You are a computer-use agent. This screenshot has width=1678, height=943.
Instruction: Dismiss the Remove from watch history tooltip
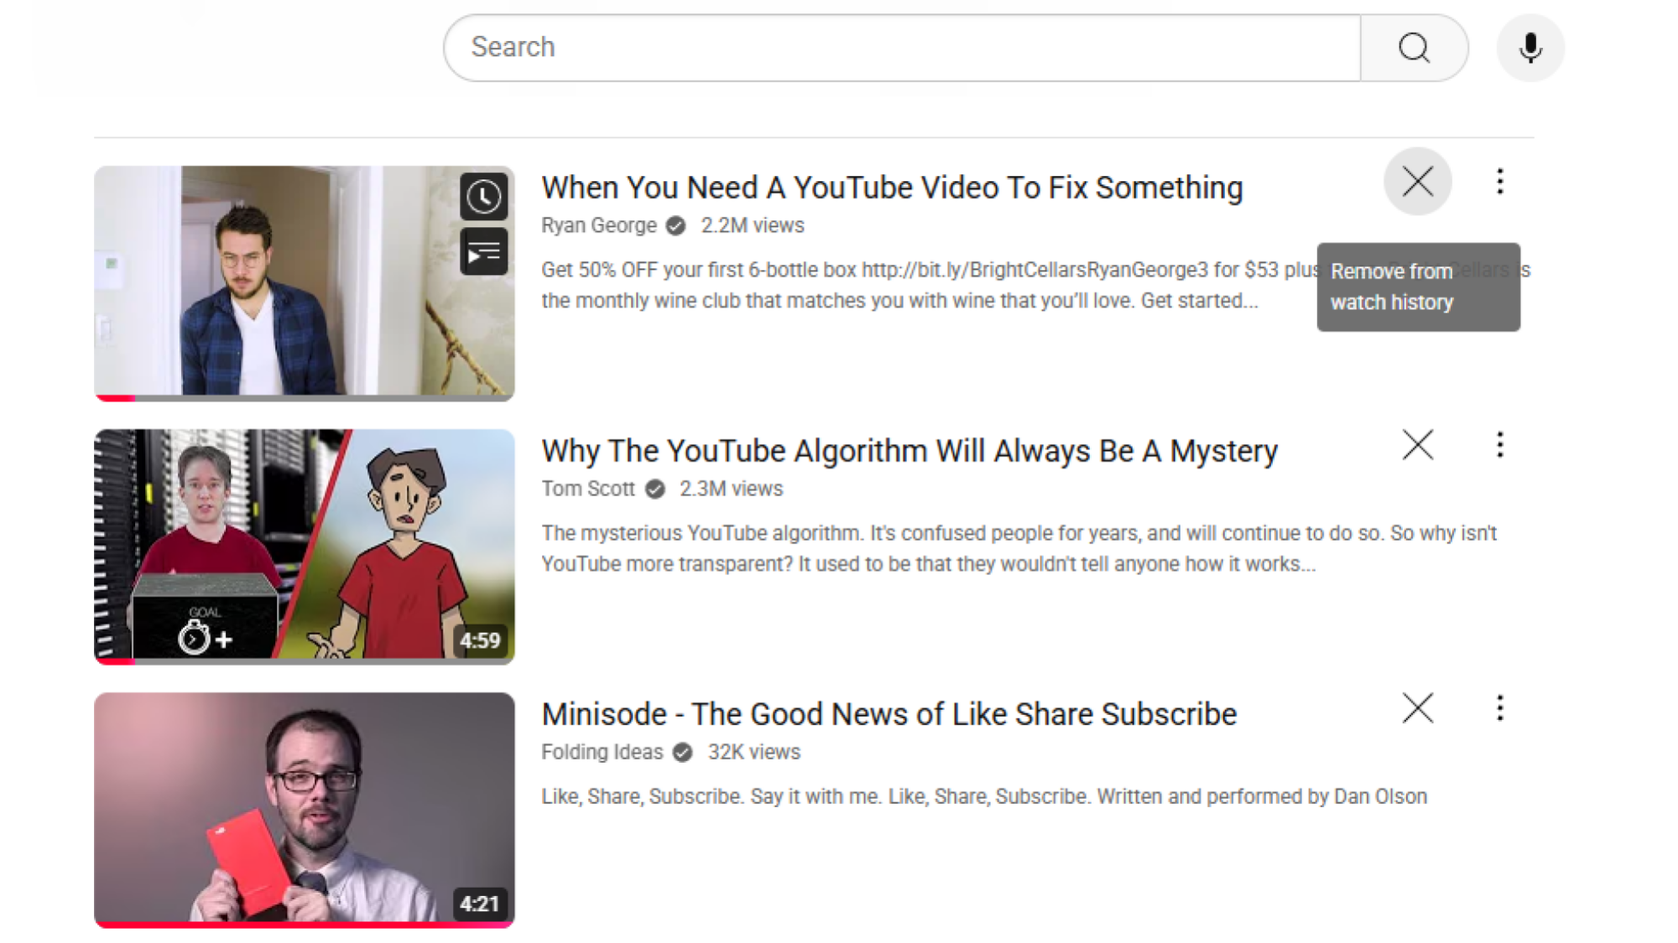coord(1419,287)
